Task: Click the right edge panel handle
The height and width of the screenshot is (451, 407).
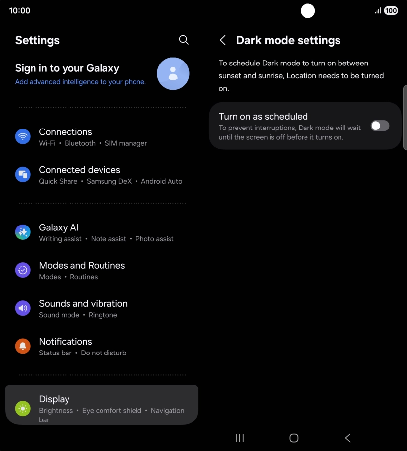Action: pos(405,118)
